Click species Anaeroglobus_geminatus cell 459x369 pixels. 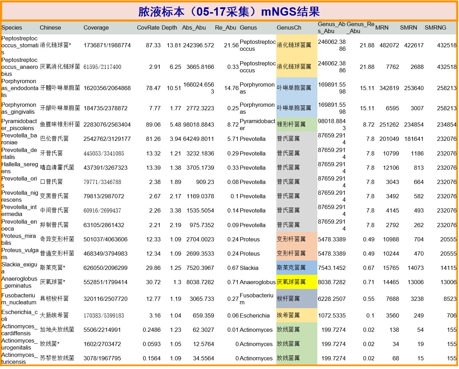coord(19,282)
